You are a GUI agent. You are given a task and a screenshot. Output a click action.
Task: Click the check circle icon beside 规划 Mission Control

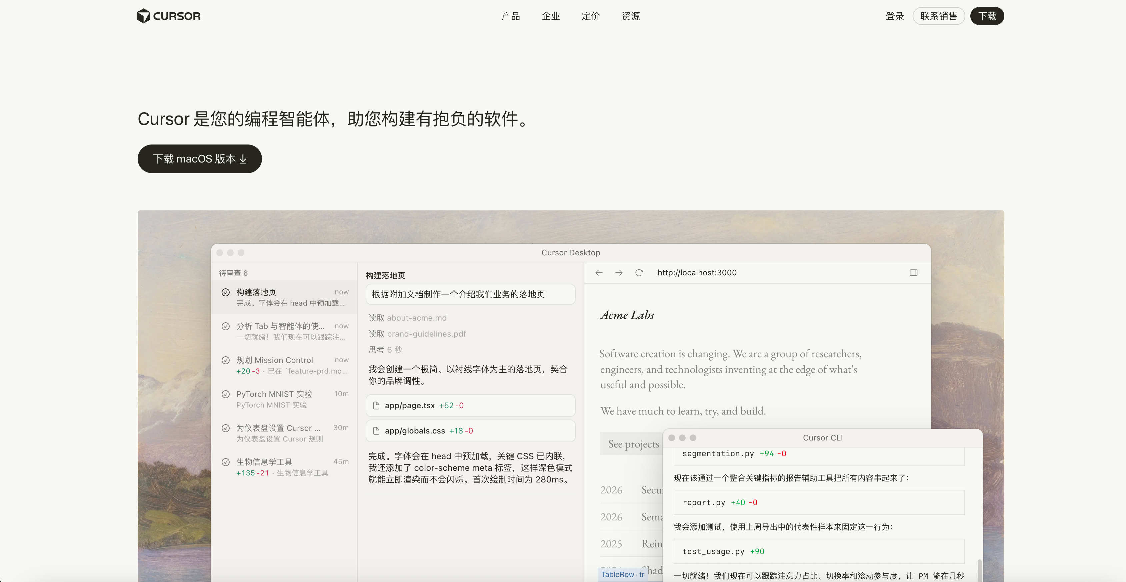226,360
